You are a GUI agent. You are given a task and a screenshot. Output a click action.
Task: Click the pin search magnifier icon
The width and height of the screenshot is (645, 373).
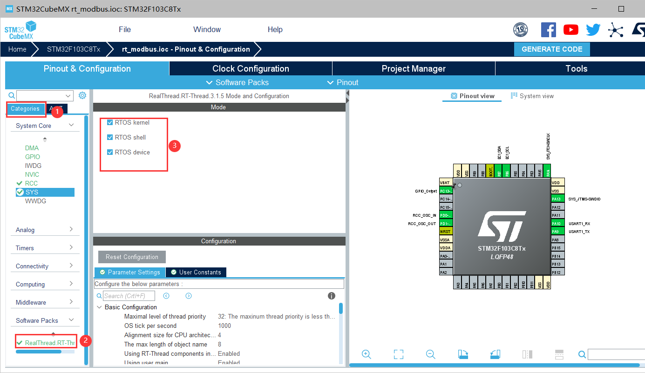[x=582, y=355]
